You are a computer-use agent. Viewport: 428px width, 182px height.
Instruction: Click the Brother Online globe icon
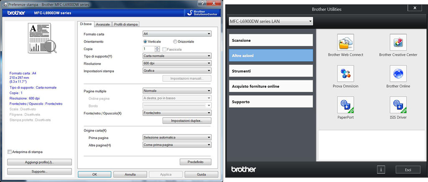pos(398,74)
